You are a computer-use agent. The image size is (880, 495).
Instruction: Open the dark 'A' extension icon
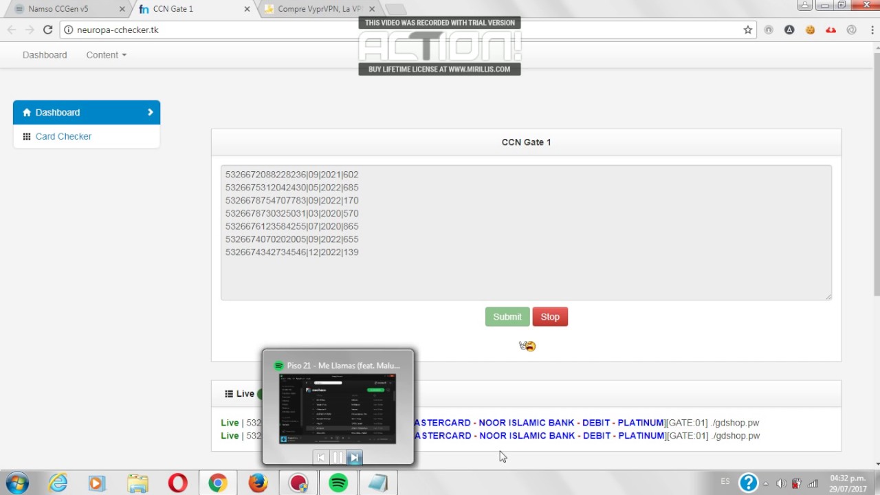[789, 30]
